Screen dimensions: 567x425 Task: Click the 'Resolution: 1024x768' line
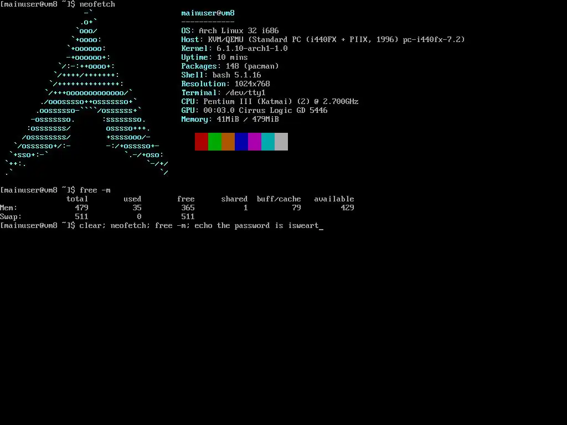click(x=226, y=84)
